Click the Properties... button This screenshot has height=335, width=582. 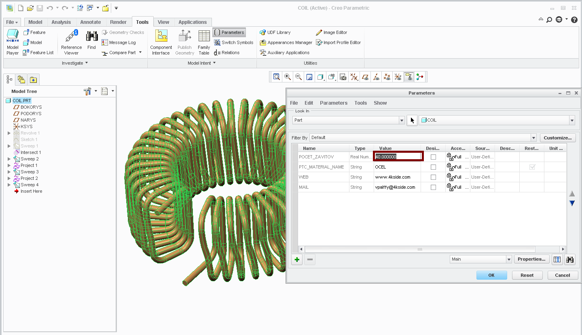(x=532, y=259)
